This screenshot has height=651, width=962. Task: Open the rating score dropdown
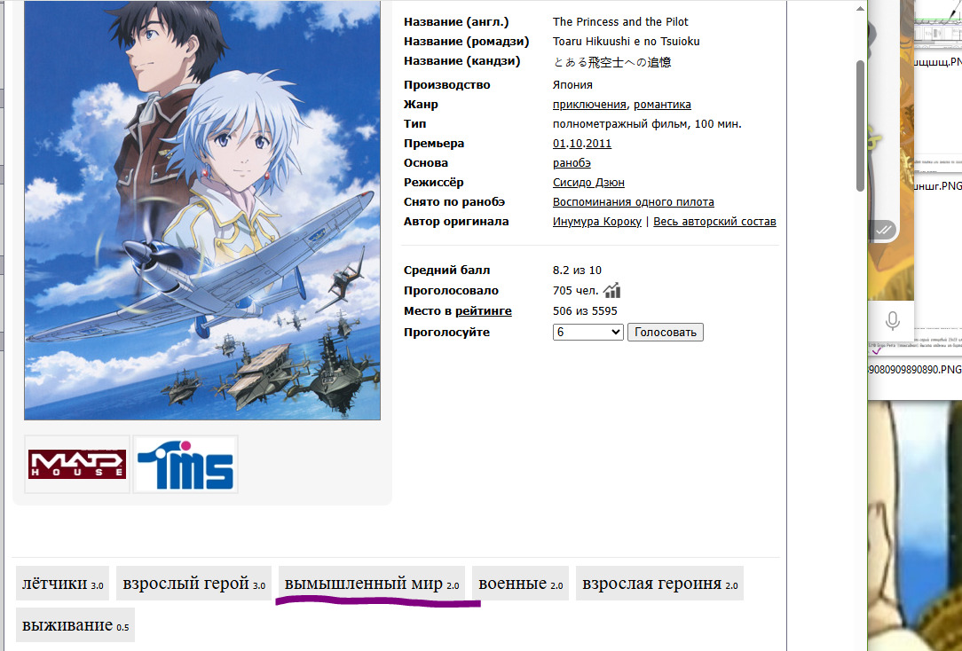(587, 333)
